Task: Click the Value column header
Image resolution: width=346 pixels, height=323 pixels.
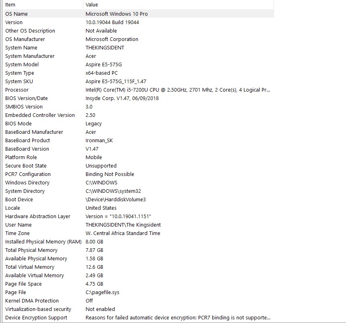Action: tap(178, 5)
